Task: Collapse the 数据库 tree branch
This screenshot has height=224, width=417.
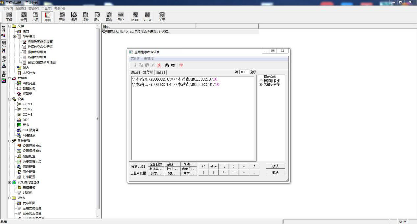Action: click(x=10, y=78)
